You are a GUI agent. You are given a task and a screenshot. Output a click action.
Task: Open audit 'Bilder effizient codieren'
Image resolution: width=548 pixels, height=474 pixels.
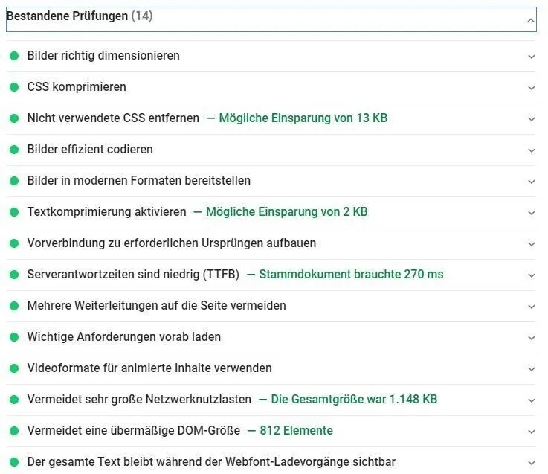[90, 150]
